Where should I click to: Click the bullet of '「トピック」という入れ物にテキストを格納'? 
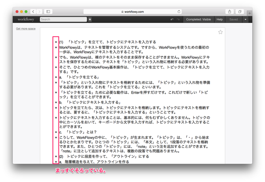tap(56, 83)
